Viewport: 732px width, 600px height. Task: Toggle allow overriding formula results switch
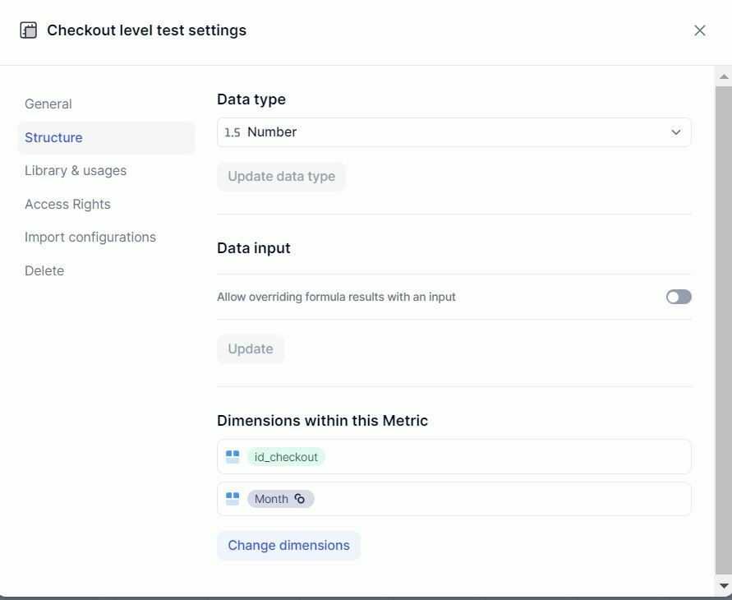coord(679,297)
